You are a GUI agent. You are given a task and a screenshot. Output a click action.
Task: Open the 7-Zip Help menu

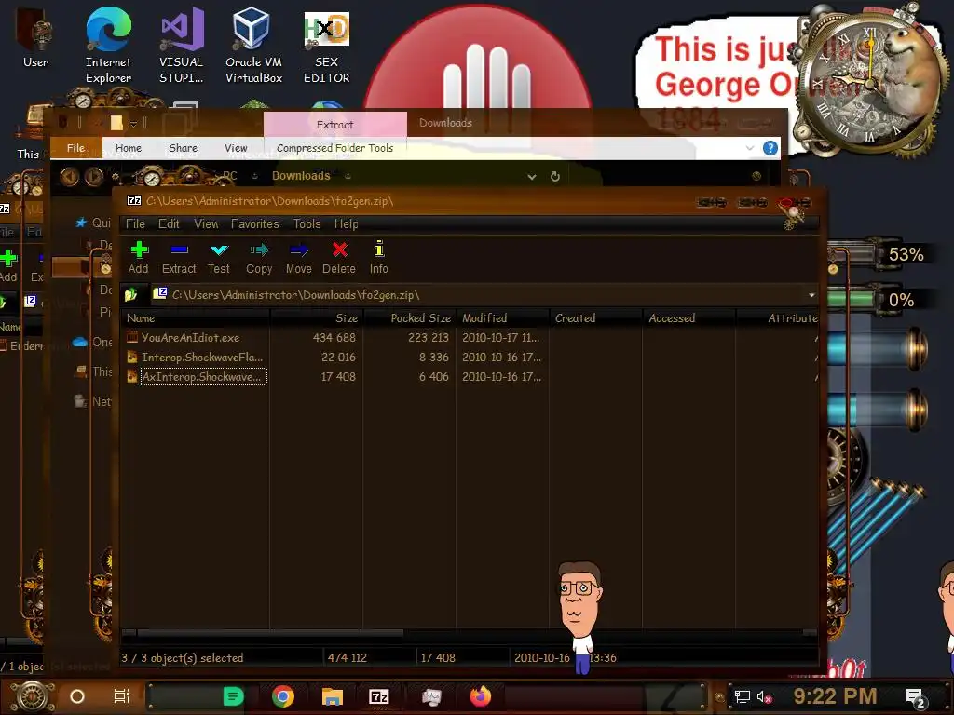tap(347, 223)
